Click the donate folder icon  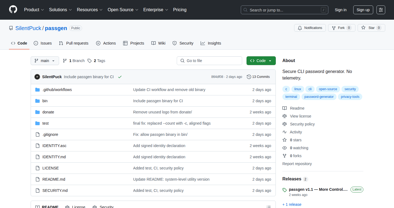(x=37, y=112)
